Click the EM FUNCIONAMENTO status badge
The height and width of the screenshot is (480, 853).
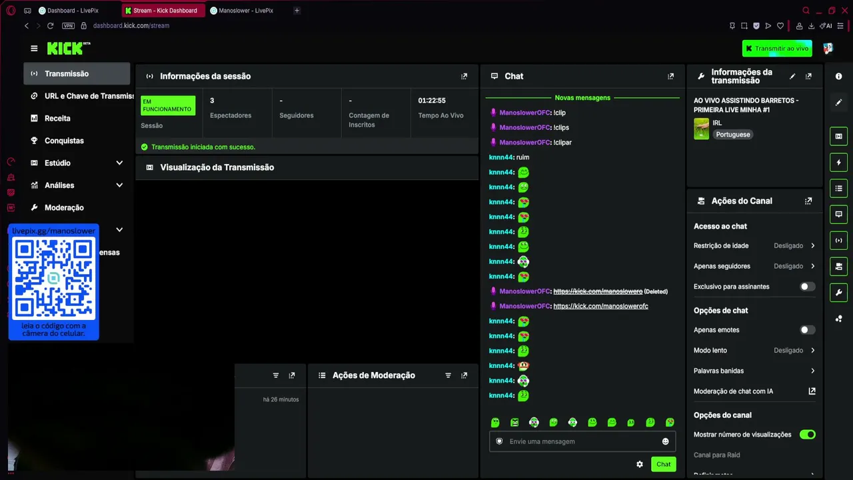(168, 105)
